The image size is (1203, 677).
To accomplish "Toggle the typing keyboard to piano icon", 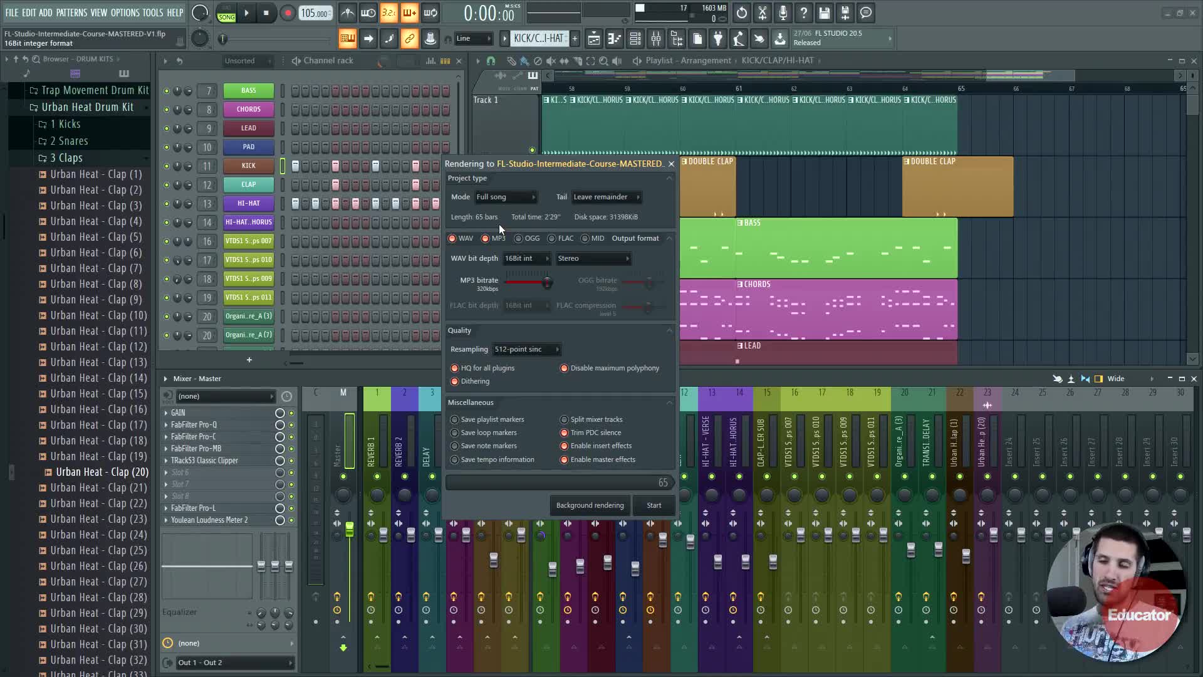I will coord(347,39).
